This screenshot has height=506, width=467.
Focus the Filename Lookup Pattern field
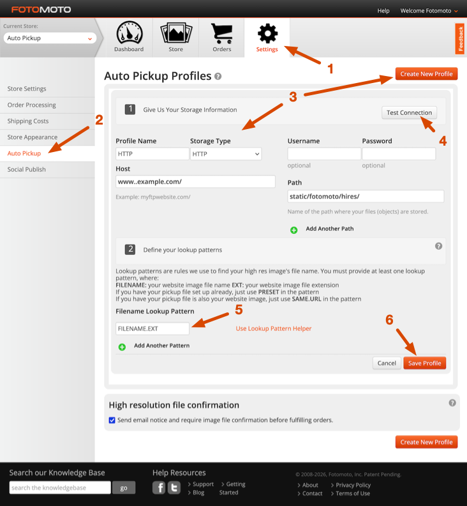pos(152,328)
